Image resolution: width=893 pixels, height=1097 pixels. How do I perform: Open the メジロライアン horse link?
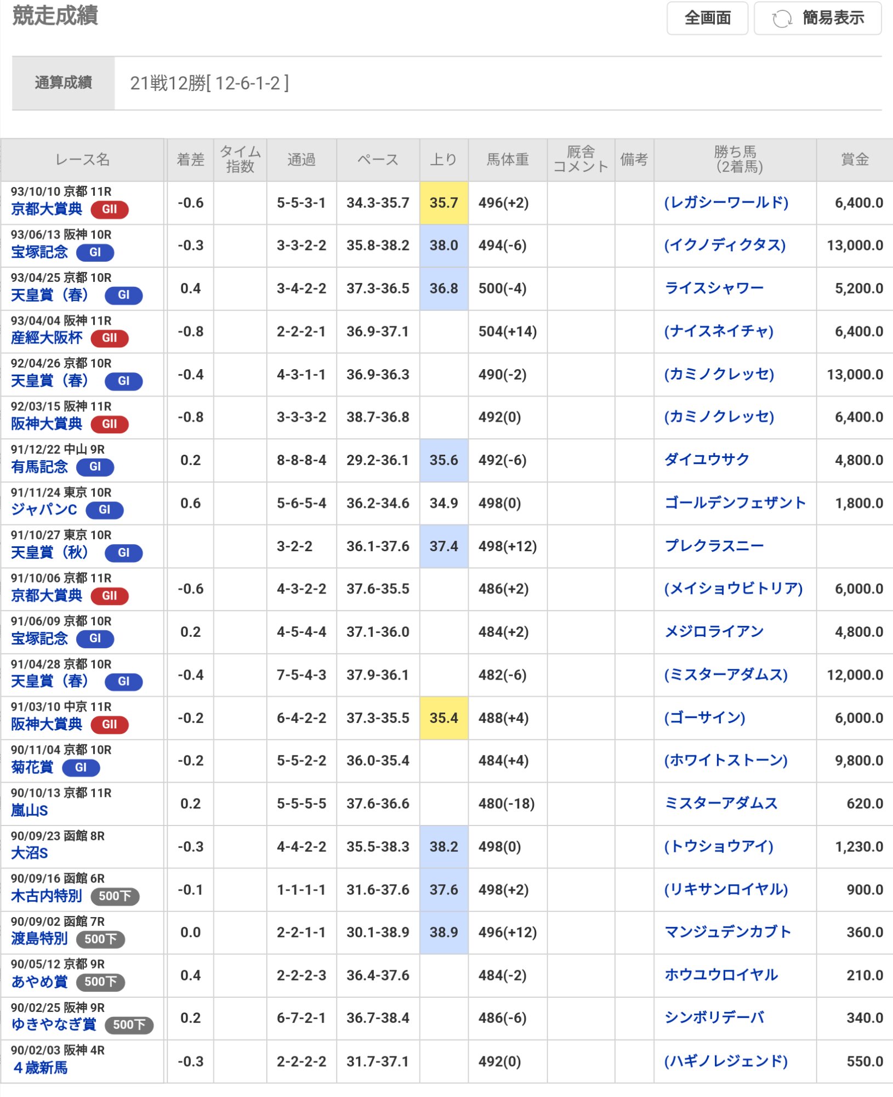click(x=714, y=631)
